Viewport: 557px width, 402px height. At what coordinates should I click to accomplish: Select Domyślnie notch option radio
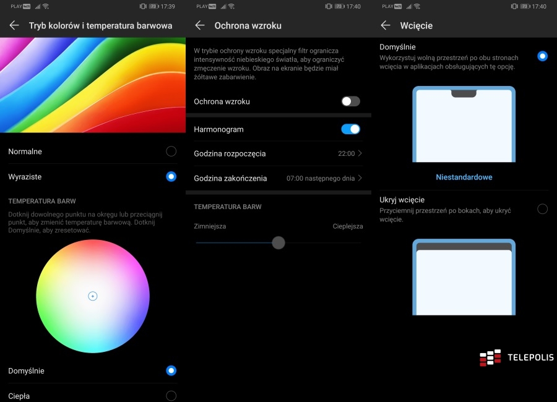click(542, 56)
